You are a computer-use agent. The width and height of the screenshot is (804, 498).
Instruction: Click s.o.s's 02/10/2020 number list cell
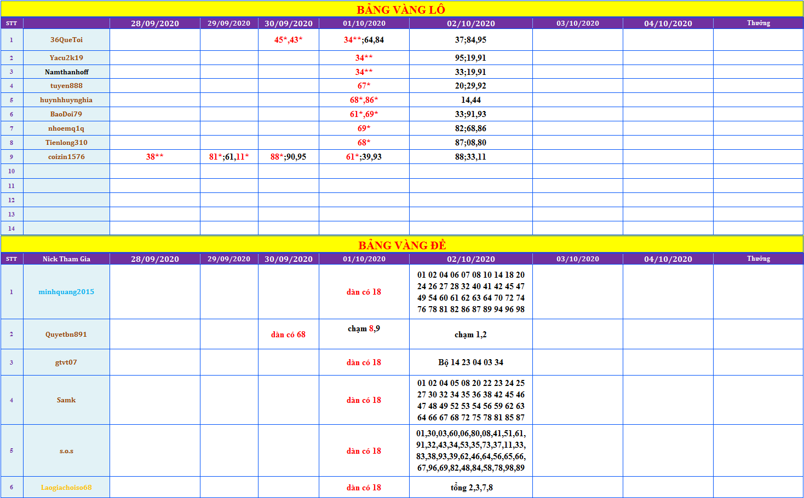click(x=471, y=450)
